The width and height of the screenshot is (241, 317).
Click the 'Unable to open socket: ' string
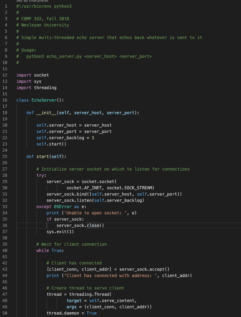click(95, 213)
